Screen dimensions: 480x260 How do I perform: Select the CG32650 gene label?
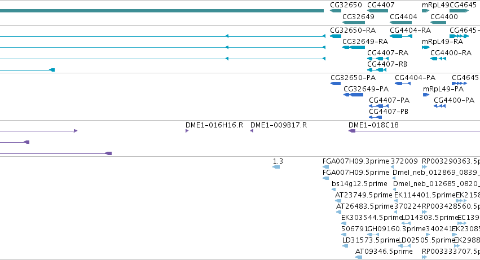[x=346, y=5]
